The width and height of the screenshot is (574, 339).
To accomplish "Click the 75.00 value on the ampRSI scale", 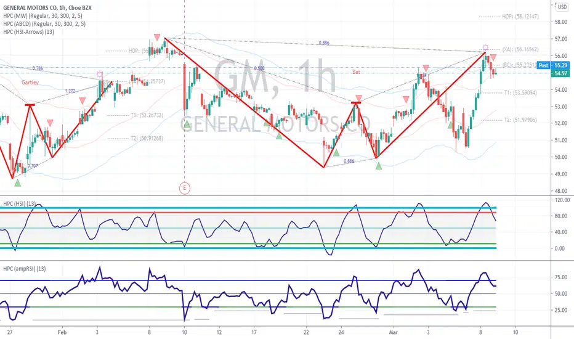I will tap(561, 277).
